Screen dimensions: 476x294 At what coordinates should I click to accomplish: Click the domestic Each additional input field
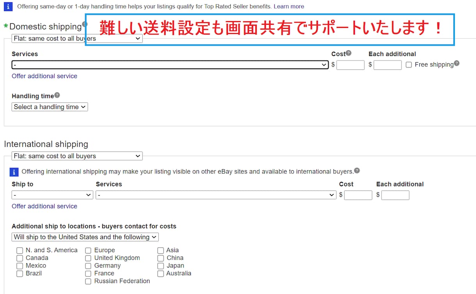pos(387,65)
